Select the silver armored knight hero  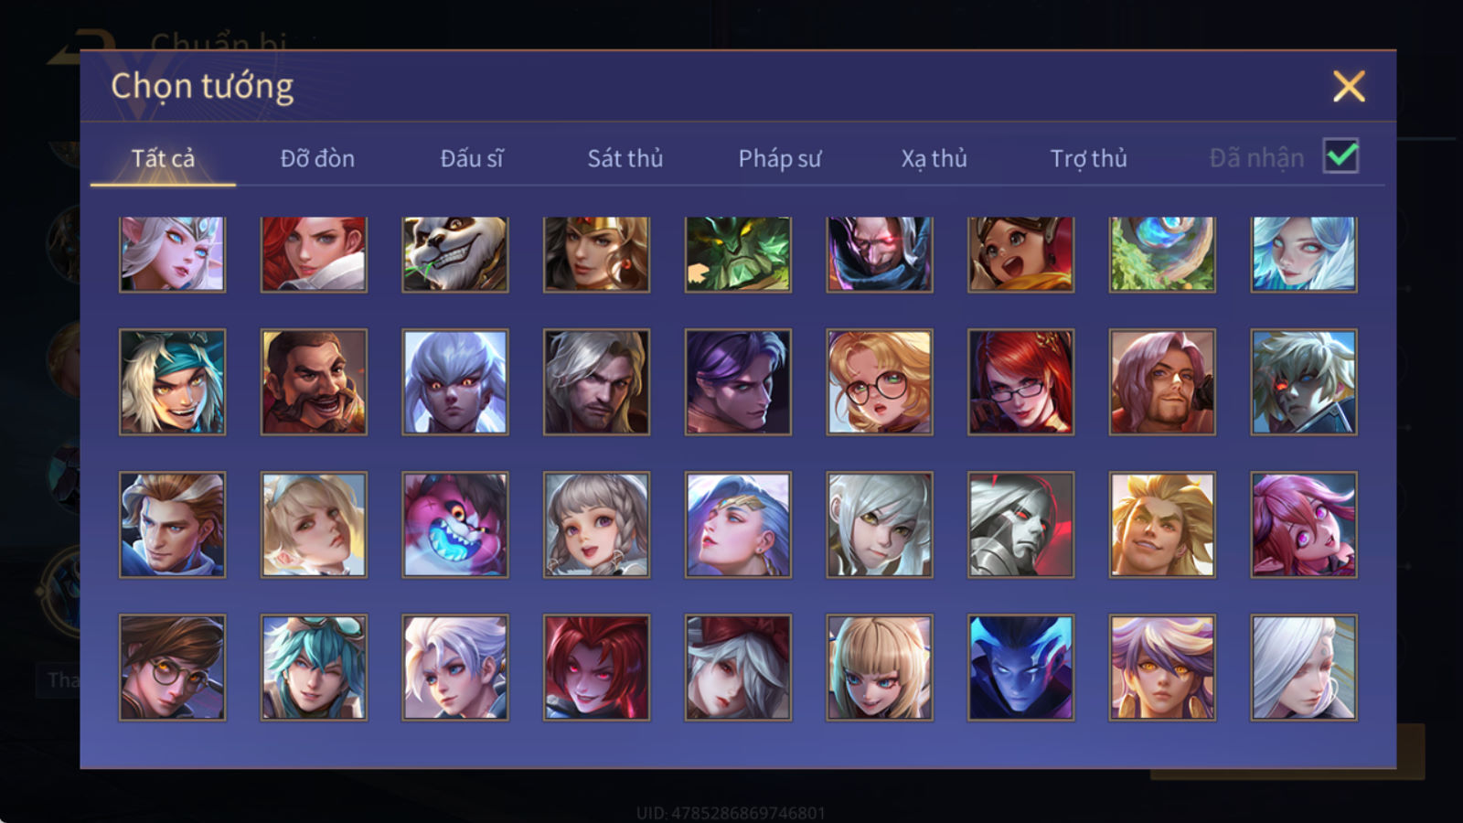tap(1020, 525)
